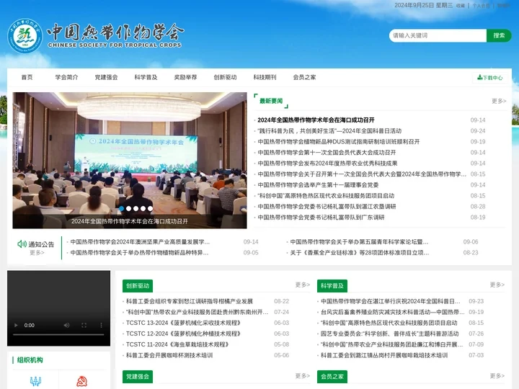Click the red party emblem icon
Screen dimensions: 519x389
click(81, 381)
